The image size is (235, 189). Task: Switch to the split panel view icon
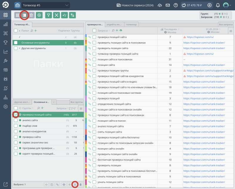pos(24,15)
